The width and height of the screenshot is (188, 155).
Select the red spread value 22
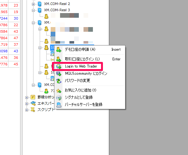coord(16,25)
